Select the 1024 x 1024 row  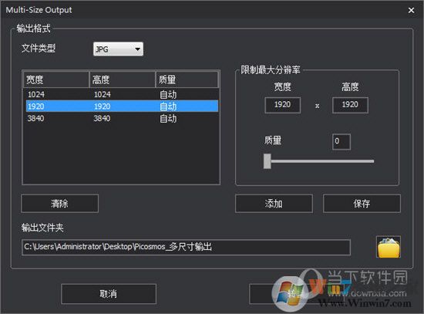coord(122,94)
